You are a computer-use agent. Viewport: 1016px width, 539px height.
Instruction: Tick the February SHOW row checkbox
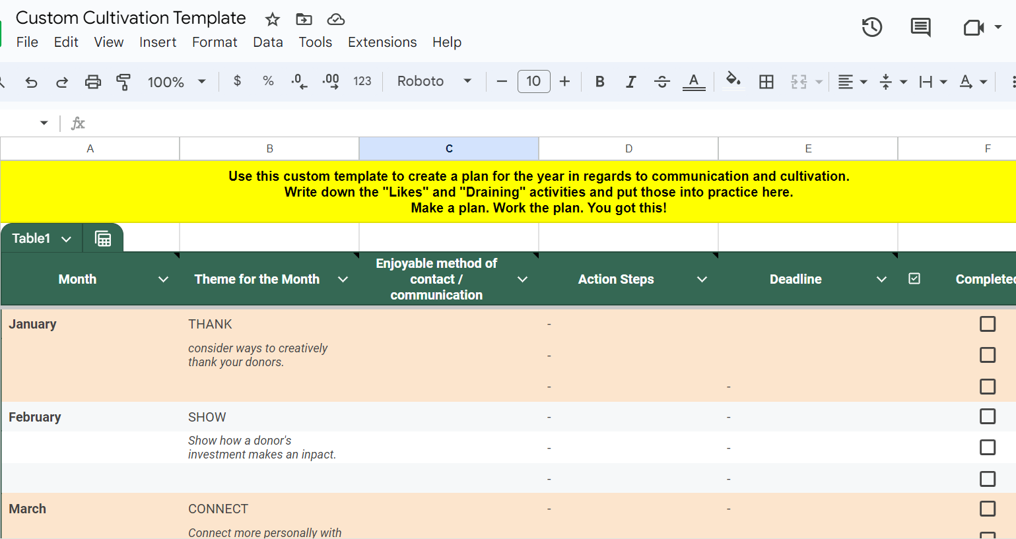pyautogui.click(x=988, y=416)
